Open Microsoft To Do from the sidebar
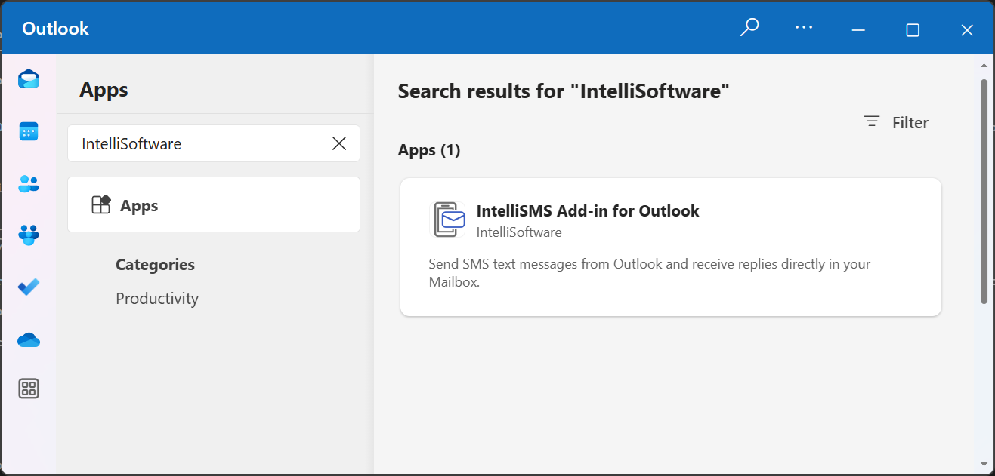 [28, 287]
